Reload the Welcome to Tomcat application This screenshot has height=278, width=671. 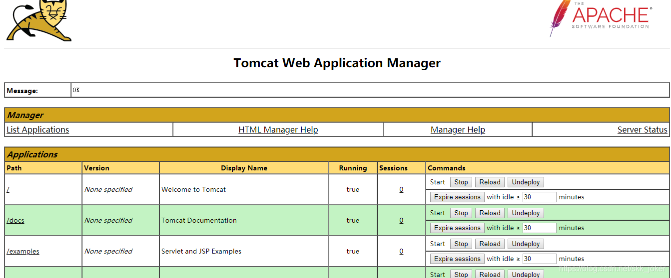pyautogui.click(x=490, y=182)
